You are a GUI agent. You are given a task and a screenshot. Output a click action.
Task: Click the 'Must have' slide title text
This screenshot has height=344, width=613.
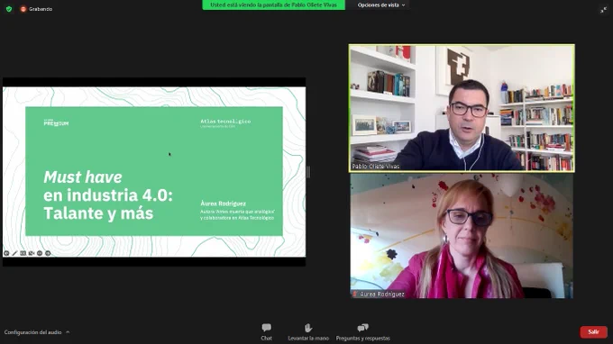point(83,177)
